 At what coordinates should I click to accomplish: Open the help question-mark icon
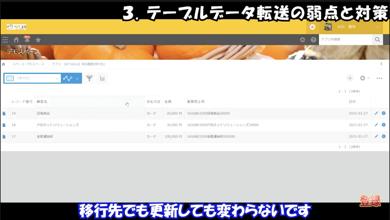313,39
